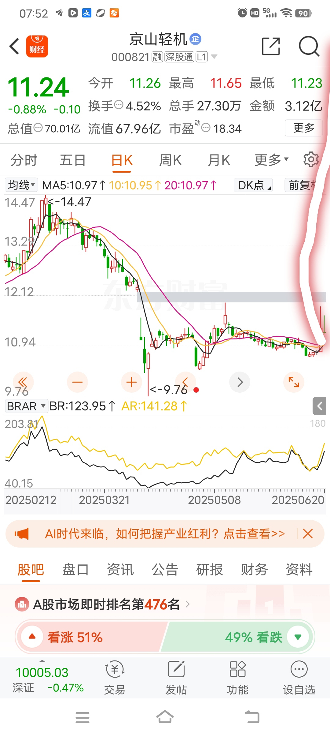Zoom in chart with plus button
The image size is (330, 737).
pos(131,382)
